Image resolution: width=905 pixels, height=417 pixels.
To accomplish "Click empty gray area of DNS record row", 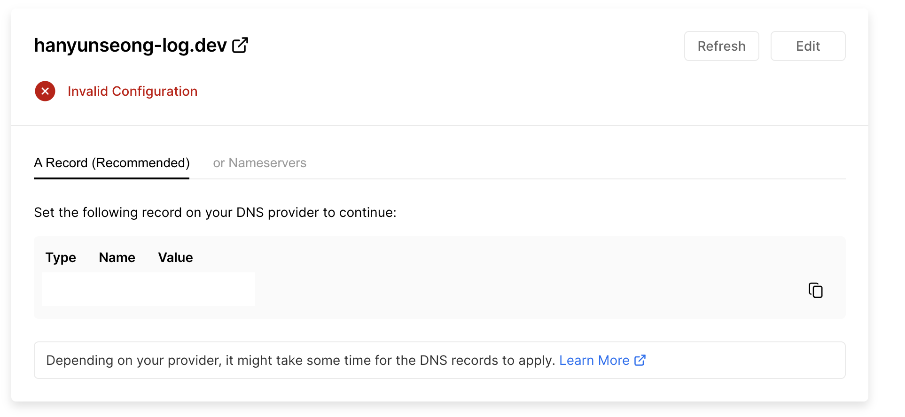I will click(517, 289).
